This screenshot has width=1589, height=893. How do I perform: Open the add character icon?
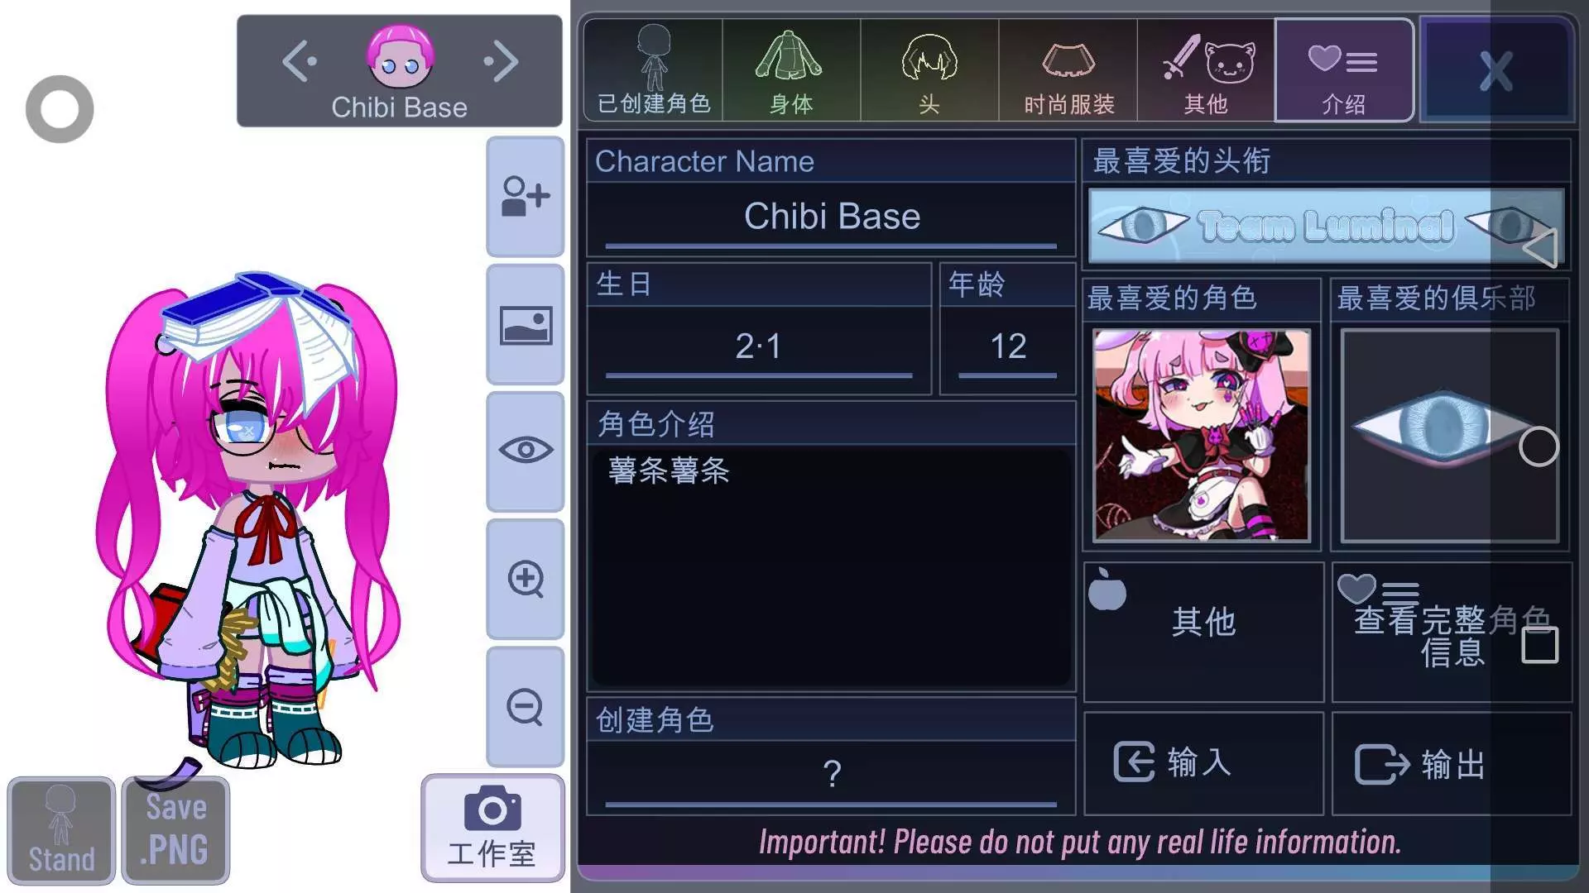[x=525, y=197]
